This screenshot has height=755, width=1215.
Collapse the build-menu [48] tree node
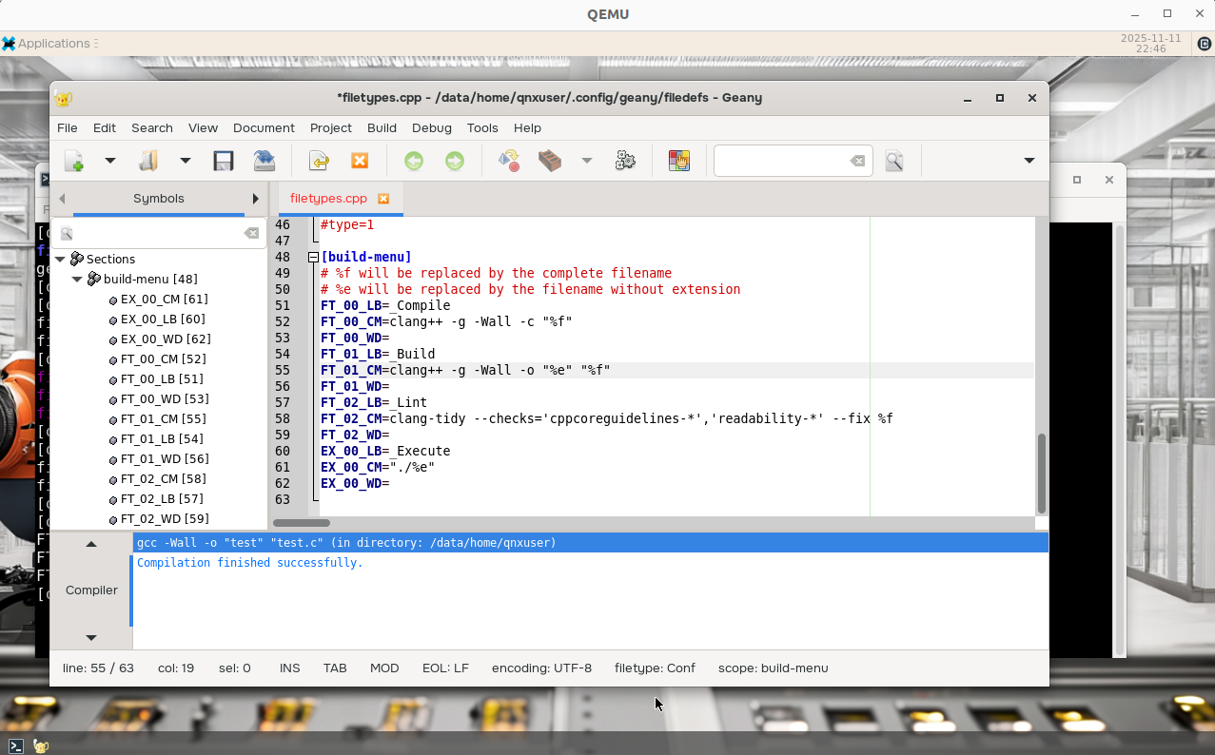pos(77,280)
